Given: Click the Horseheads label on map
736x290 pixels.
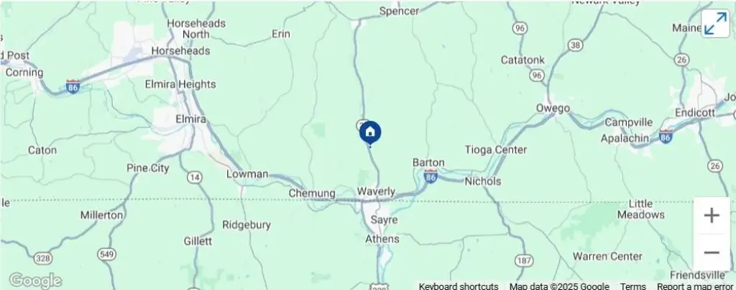Looking at the screenshot, I should tap(180, 51).
